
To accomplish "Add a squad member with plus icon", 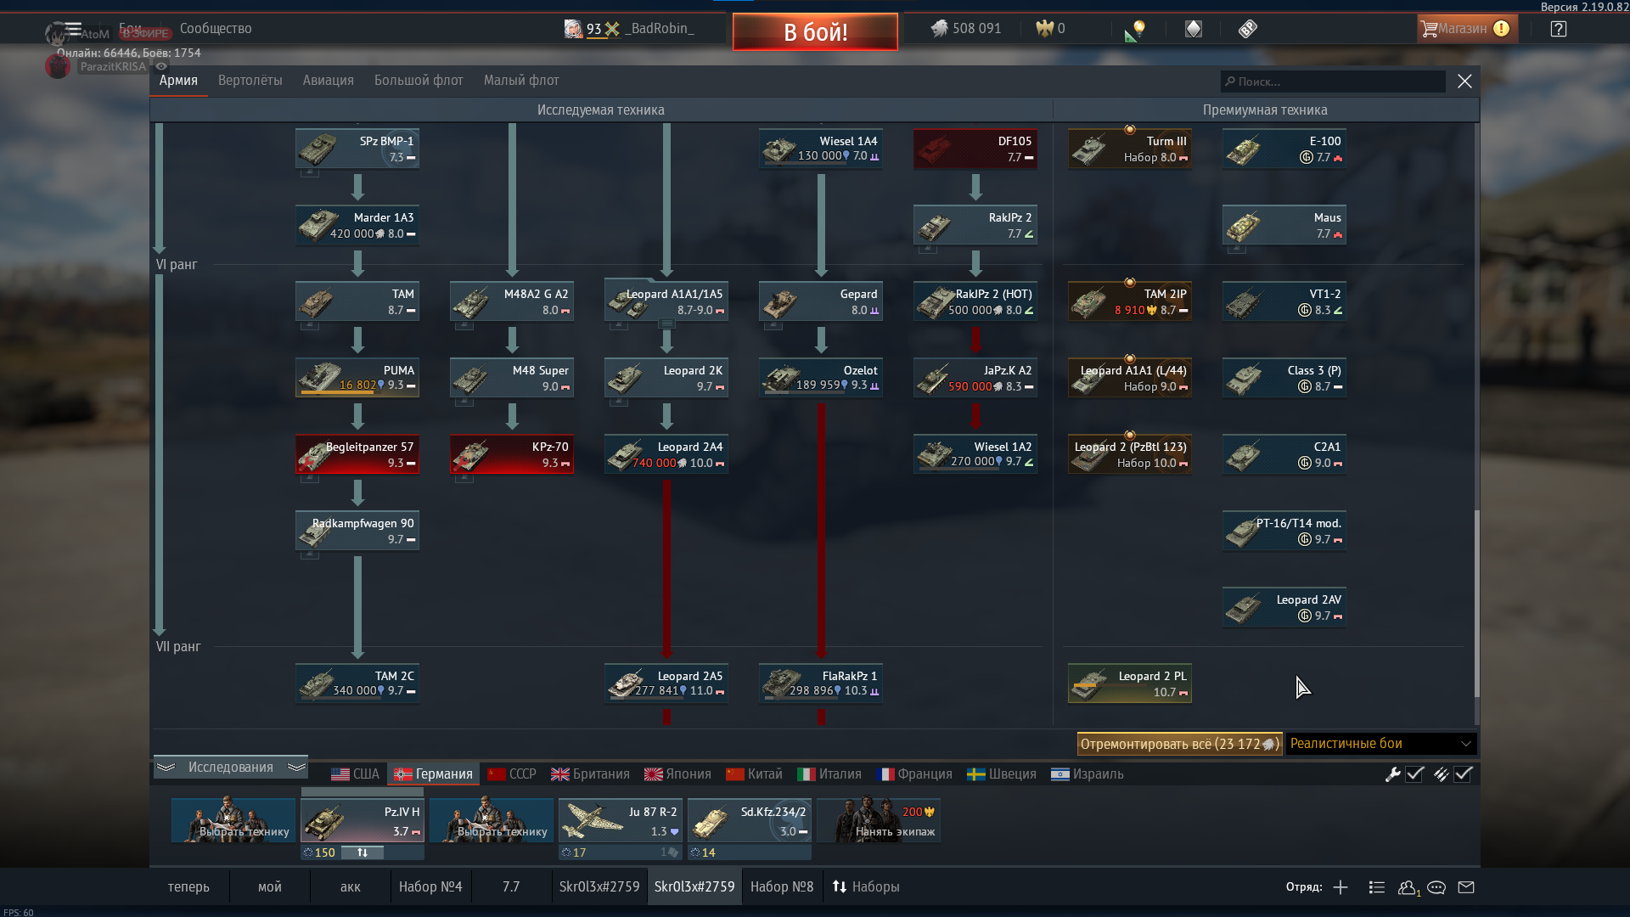I will [x=1341, y=887].
